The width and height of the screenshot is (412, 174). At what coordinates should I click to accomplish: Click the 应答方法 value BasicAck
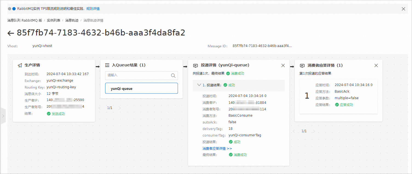click(342, 92)
